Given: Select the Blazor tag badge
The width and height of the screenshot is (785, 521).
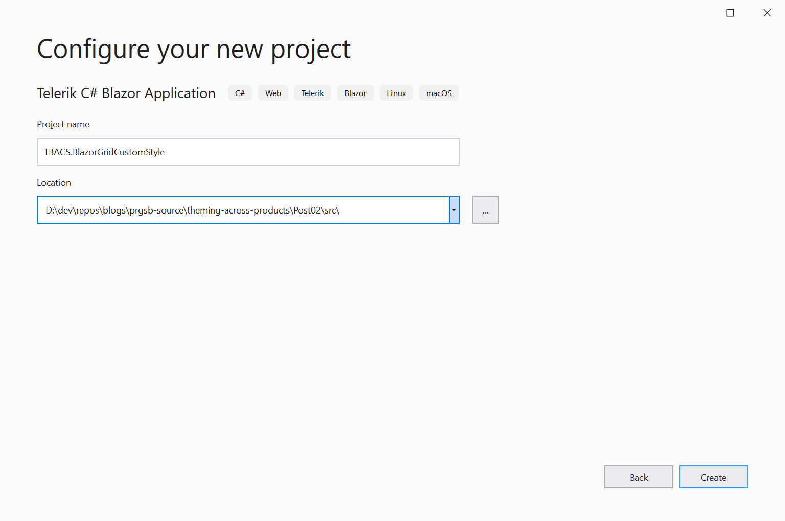Looking at the screenshot, I should [x=355, y=93].
